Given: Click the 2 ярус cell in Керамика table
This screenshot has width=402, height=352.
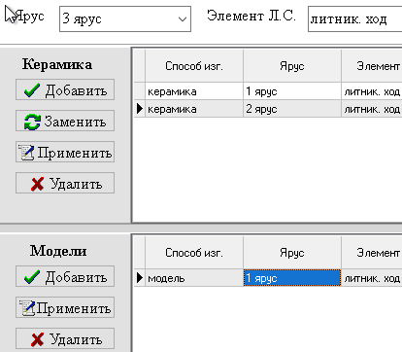Looking at the screenshot, I should tap(292, 109).
